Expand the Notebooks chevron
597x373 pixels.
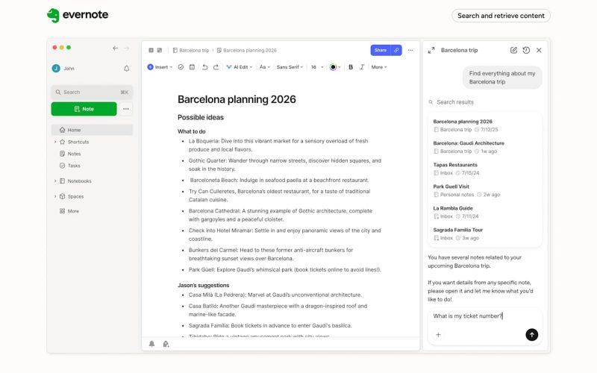point(54,181)
